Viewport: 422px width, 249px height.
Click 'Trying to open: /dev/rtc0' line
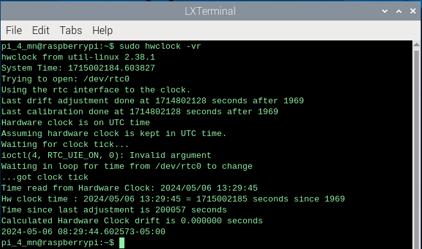click(65, 79)
